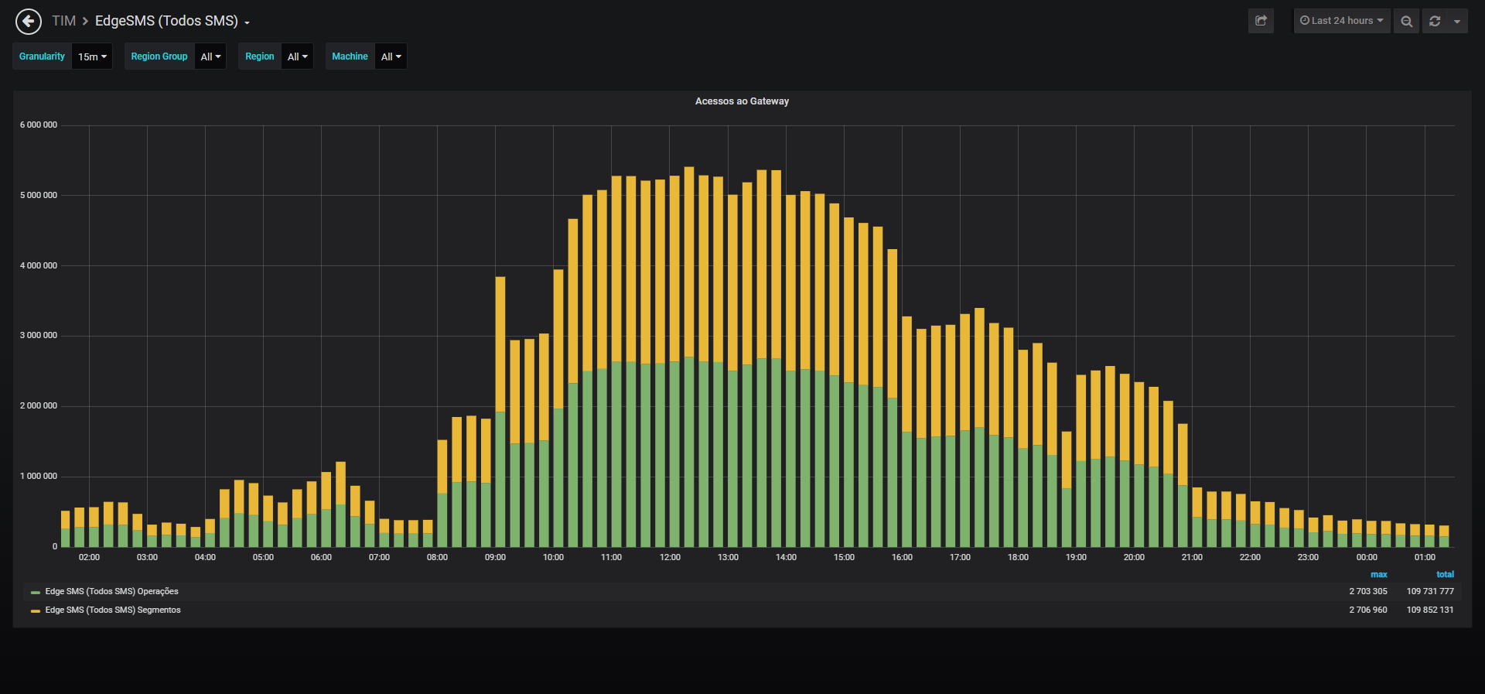Click the 21:00 label on the time axis
Viewport: 1485px width, 694px height.
1192,558
